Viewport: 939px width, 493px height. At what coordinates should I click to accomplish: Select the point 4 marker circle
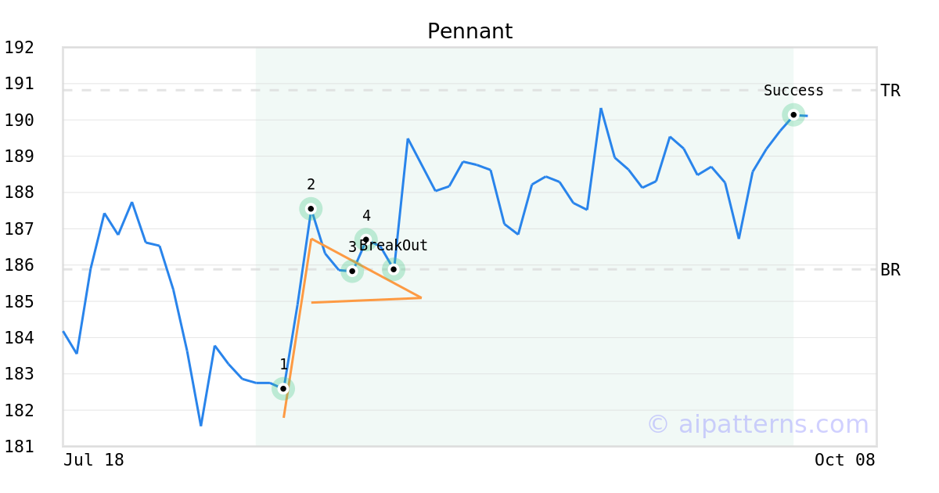point(365,239)
